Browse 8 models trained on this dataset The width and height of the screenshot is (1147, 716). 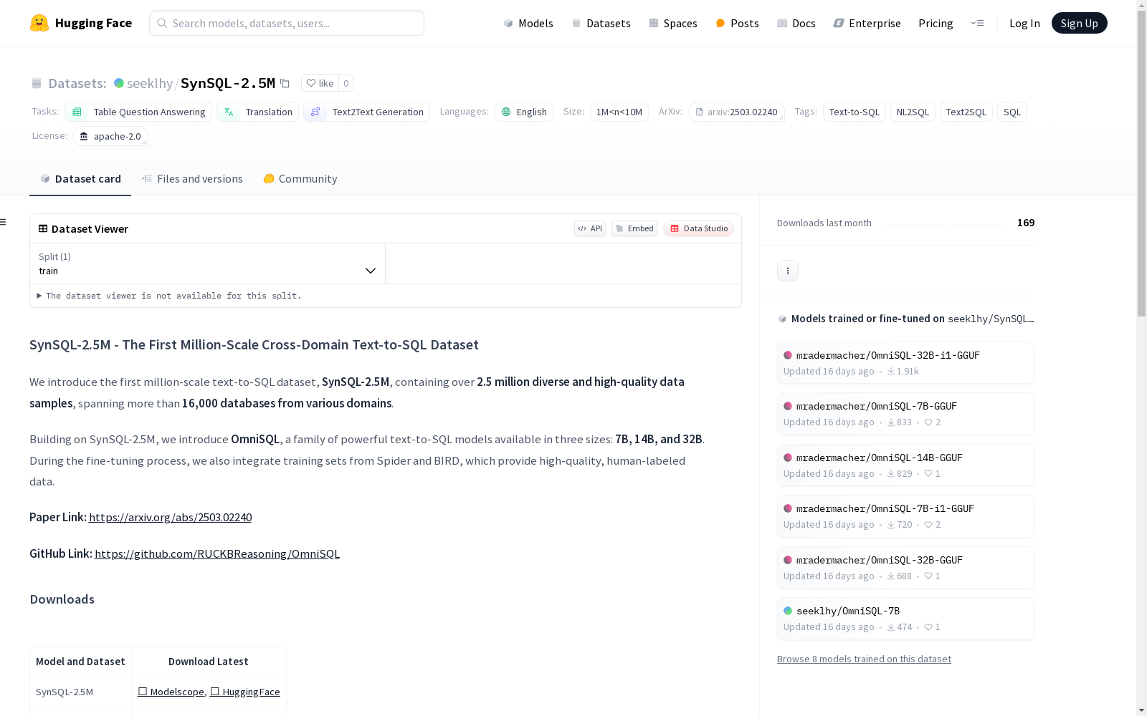(864, 659)
